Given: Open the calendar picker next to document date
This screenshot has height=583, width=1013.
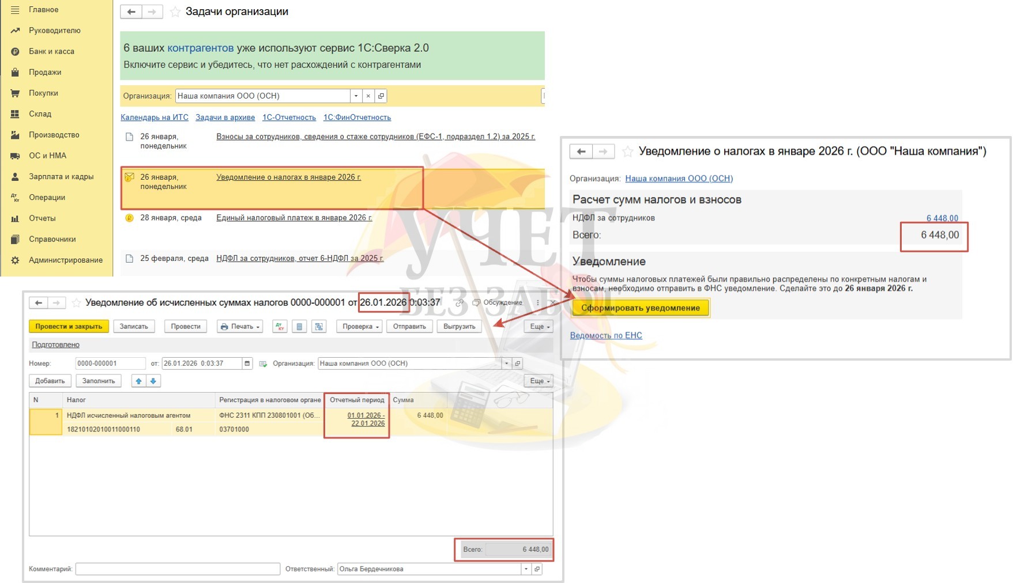Looking at the screenshot, I should 247,364.
